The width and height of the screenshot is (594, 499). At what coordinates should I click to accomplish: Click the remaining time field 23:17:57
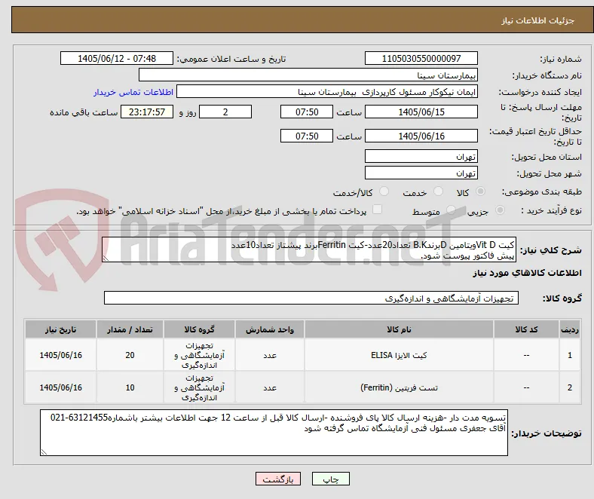point(147,112)
